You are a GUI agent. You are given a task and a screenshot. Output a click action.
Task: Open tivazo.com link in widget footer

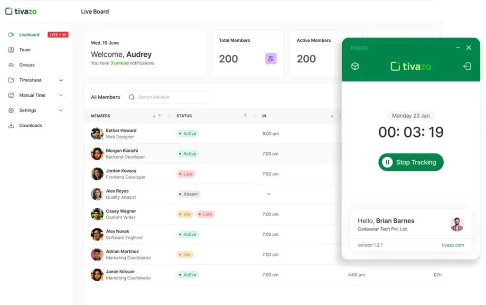pyautogui.click(x=453, y=245)
